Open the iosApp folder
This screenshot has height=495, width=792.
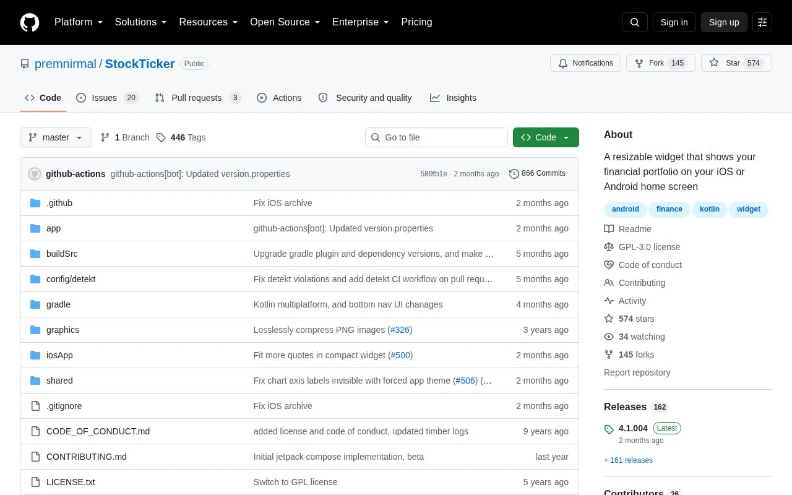[59, 355]
